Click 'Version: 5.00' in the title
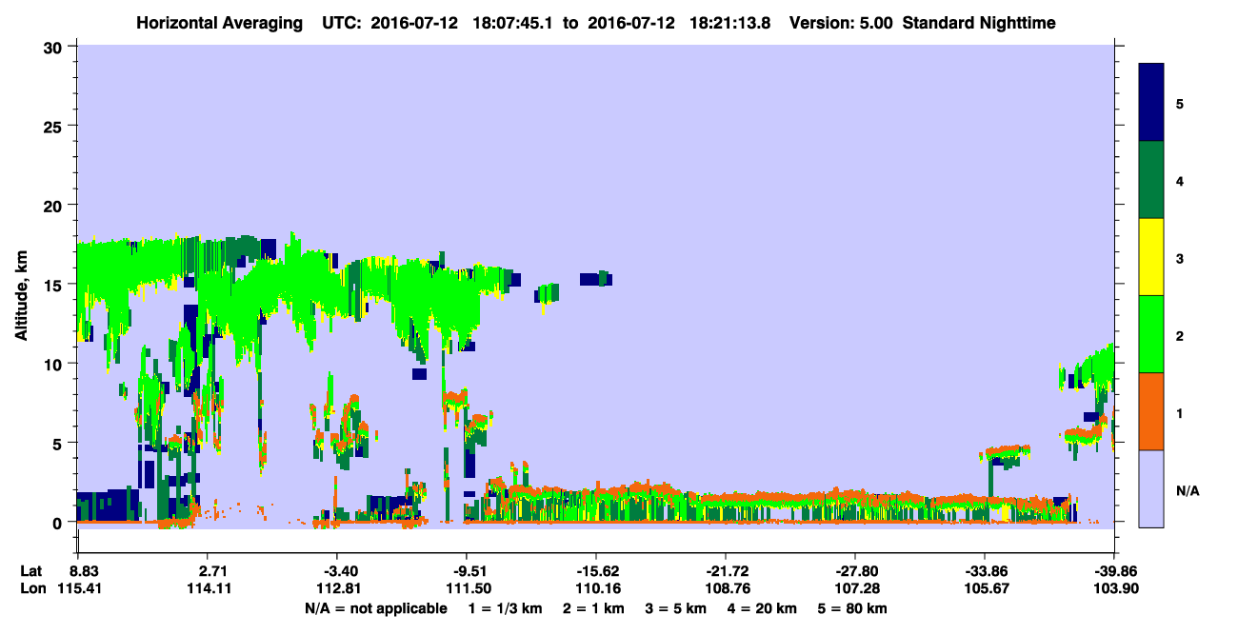The image size is (1238, 635). click(841, 23)
